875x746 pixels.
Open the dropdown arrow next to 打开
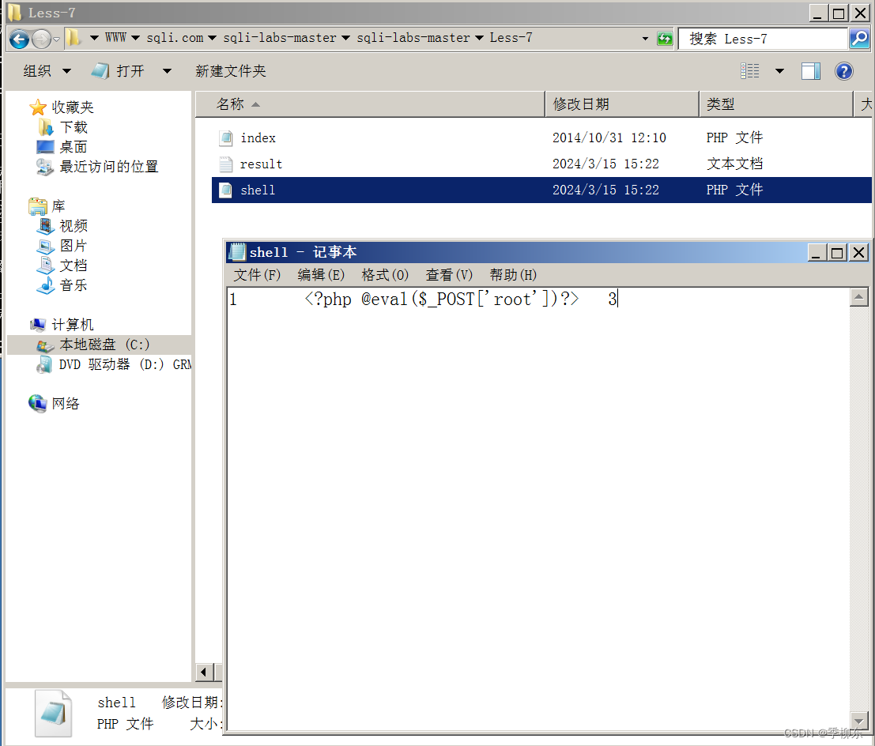pos(167,71)
